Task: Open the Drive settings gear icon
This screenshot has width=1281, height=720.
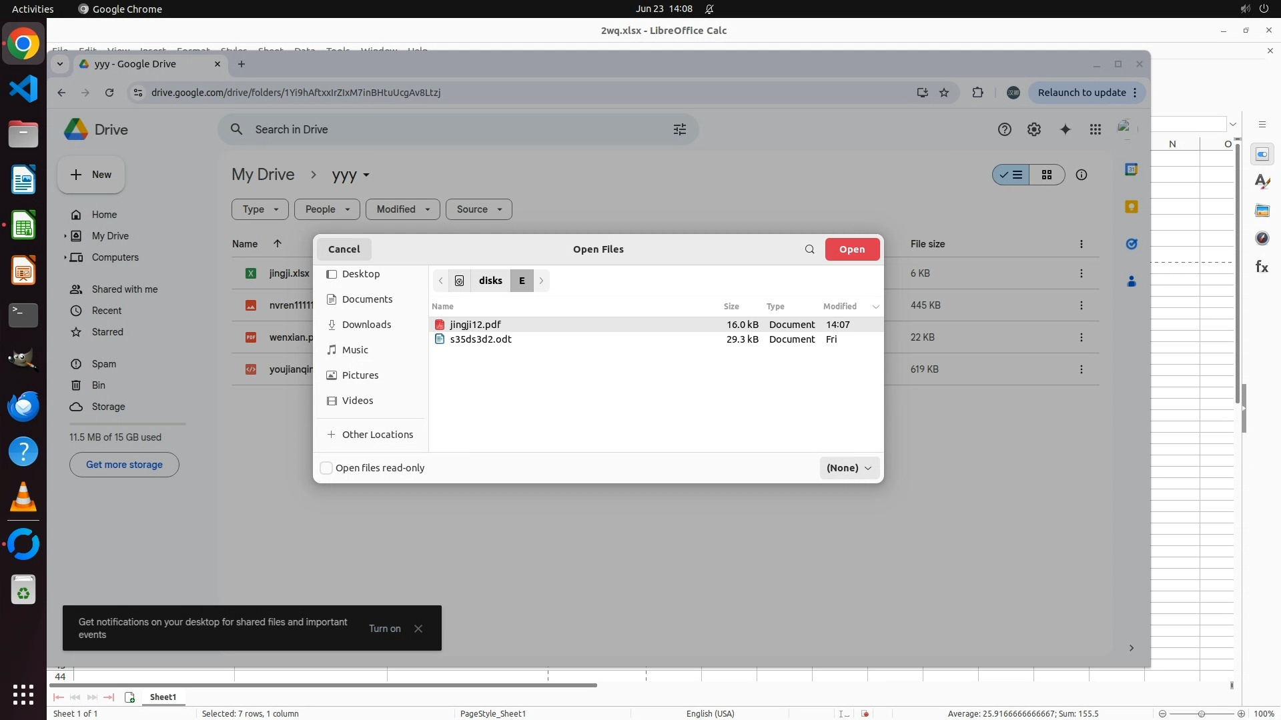Action: pyautogui.click(x=1034, y=129)
